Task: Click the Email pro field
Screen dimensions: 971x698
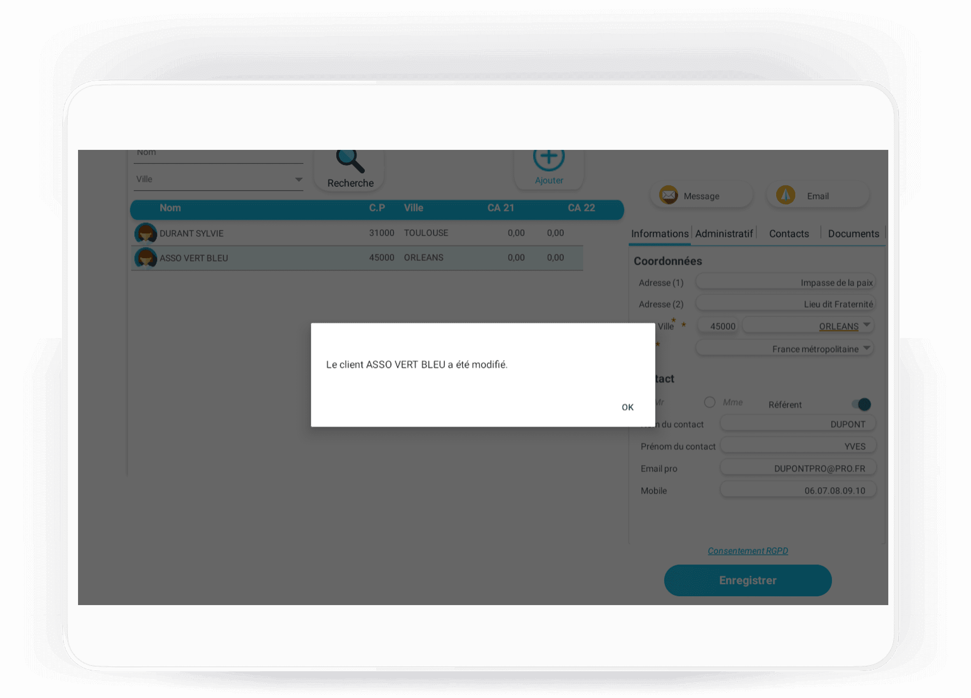Action: pos(798,468)
